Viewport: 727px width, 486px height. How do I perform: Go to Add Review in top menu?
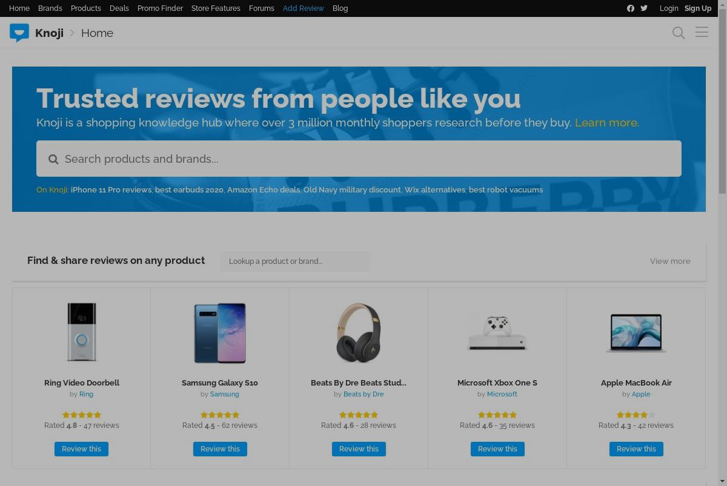[x=303, y=8]
